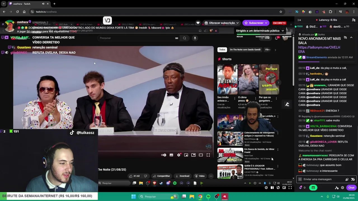This screenshot has height=201, width=358.
Task: Open the Oferecer subscrição dropdown
Action: pos(221,23)
